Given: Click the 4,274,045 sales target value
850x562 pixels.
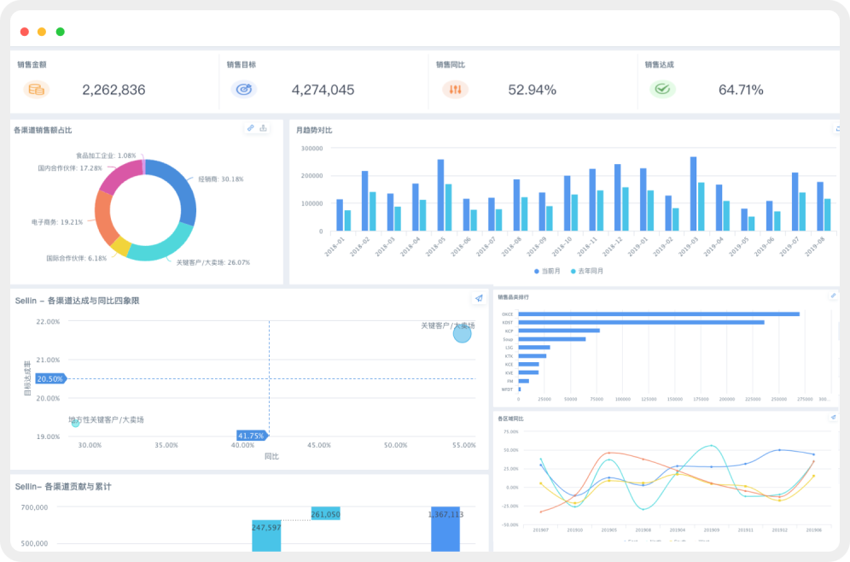Looking at the screenshot, I should 323,90.
